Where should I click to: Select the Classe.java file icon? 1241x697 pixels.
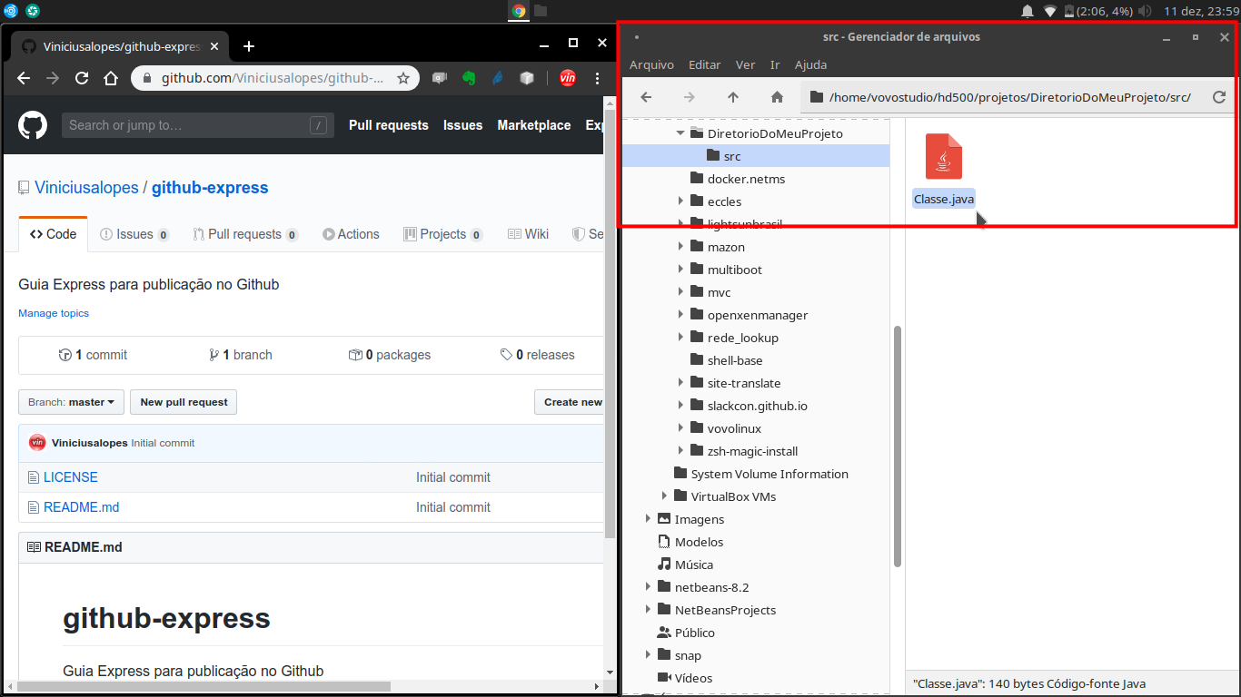944,156
